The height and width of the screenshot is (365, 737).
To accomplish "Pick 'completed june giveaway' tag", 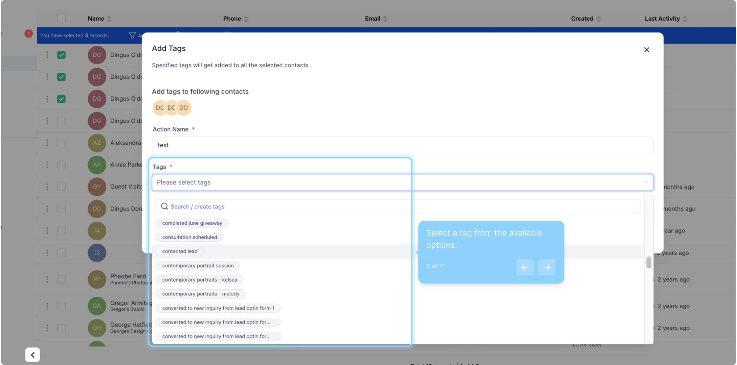I will coord(192,223).
